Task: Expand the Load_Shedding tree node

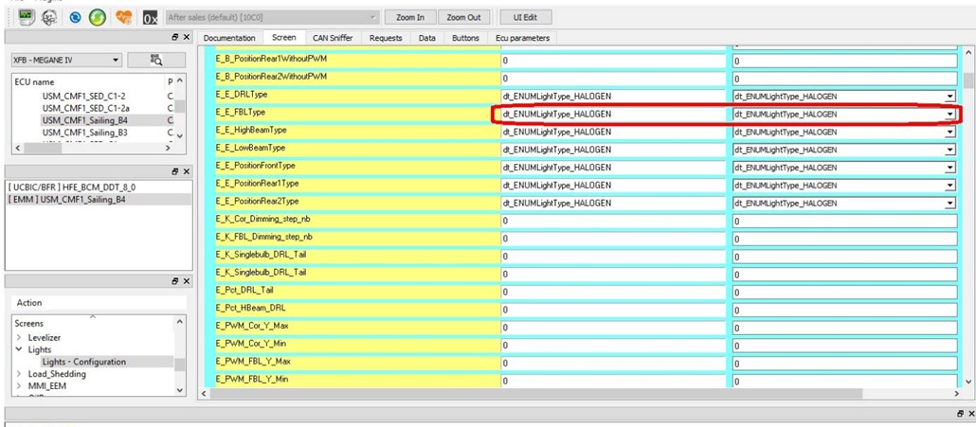Action: tap(19, 374)
